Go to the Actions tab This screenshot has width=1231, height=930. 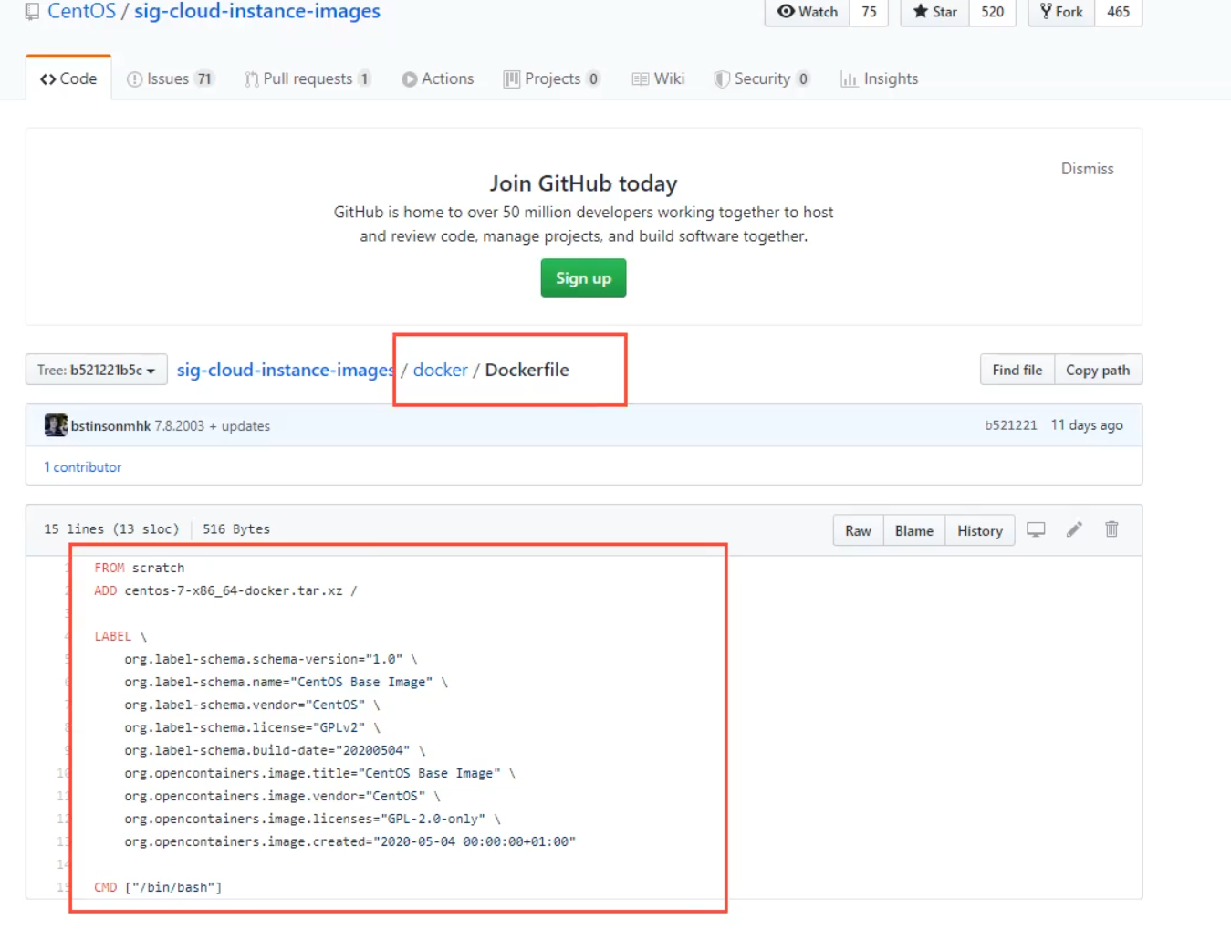coord(438,78)
